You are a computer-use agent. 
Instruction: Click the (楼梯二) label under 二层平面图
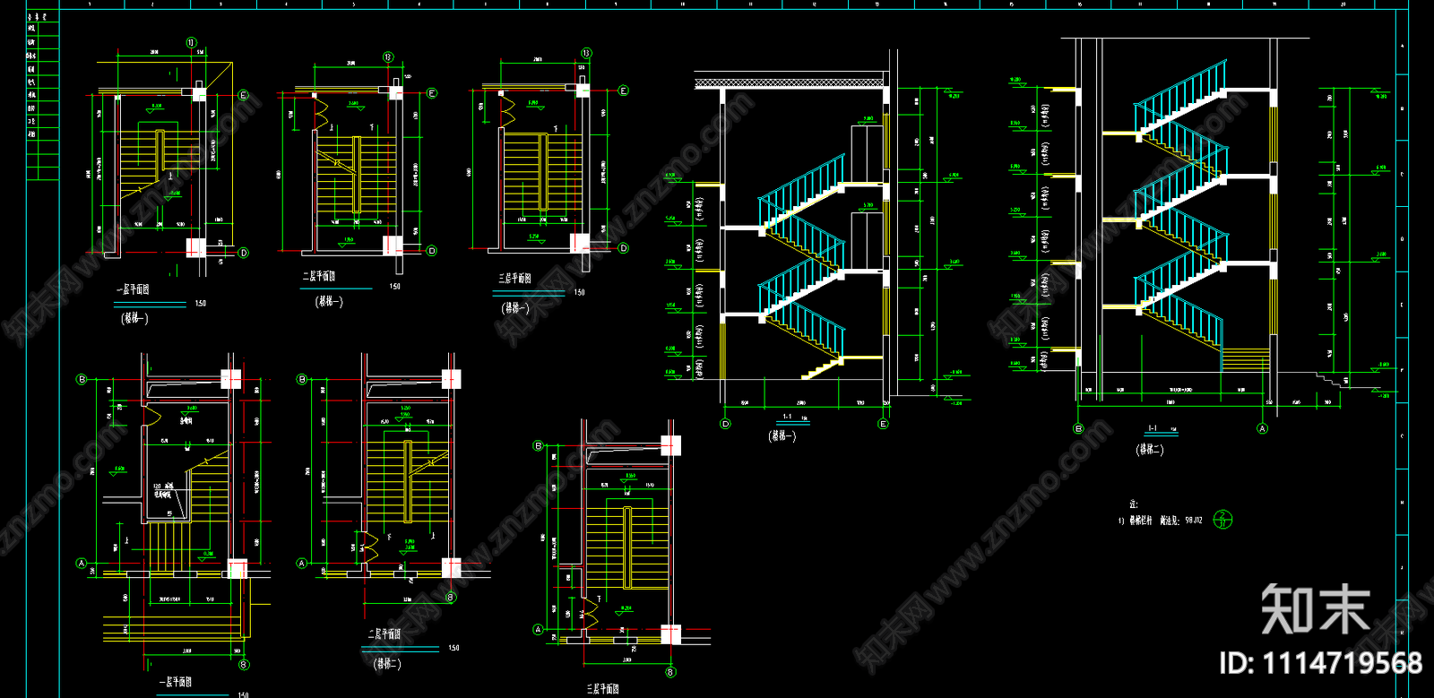point(387,664)
